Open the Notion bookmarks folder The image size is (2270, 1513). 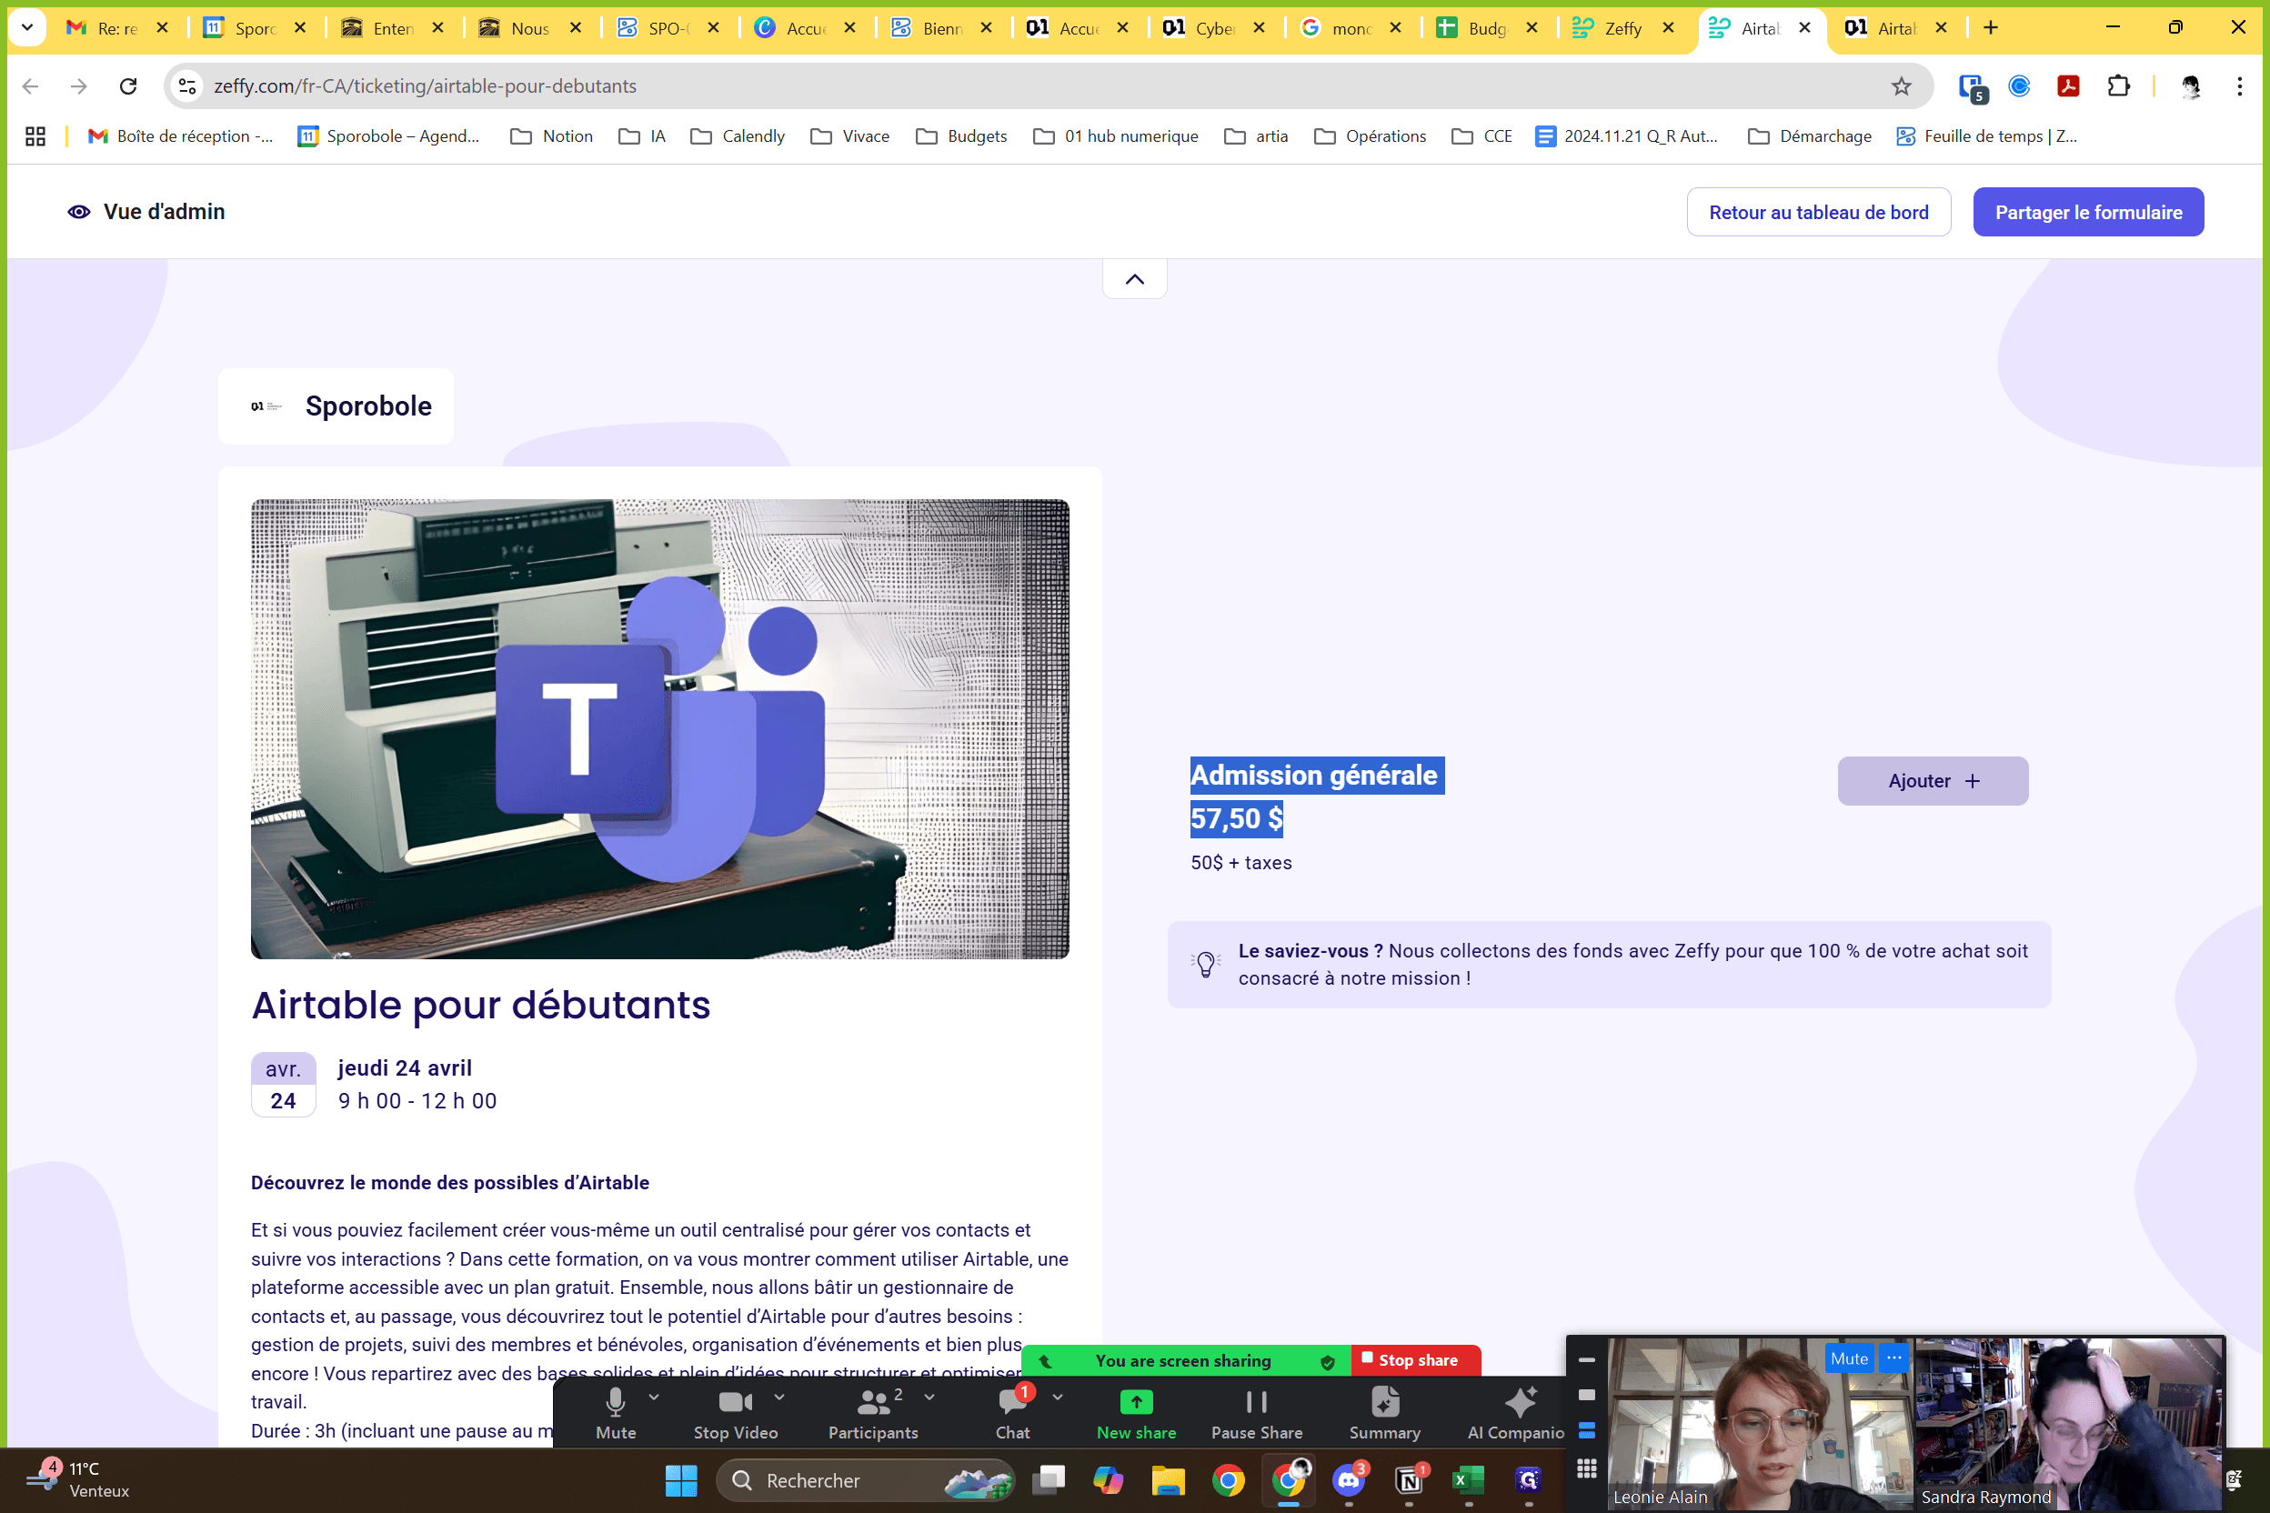(x=551, y=136)
